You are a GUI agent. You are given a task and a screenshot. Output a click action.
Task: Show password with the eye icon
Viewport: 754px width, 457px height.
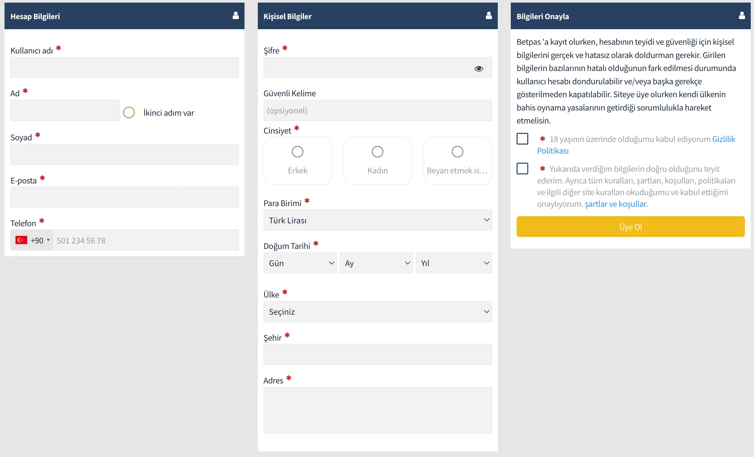[479, 69]
